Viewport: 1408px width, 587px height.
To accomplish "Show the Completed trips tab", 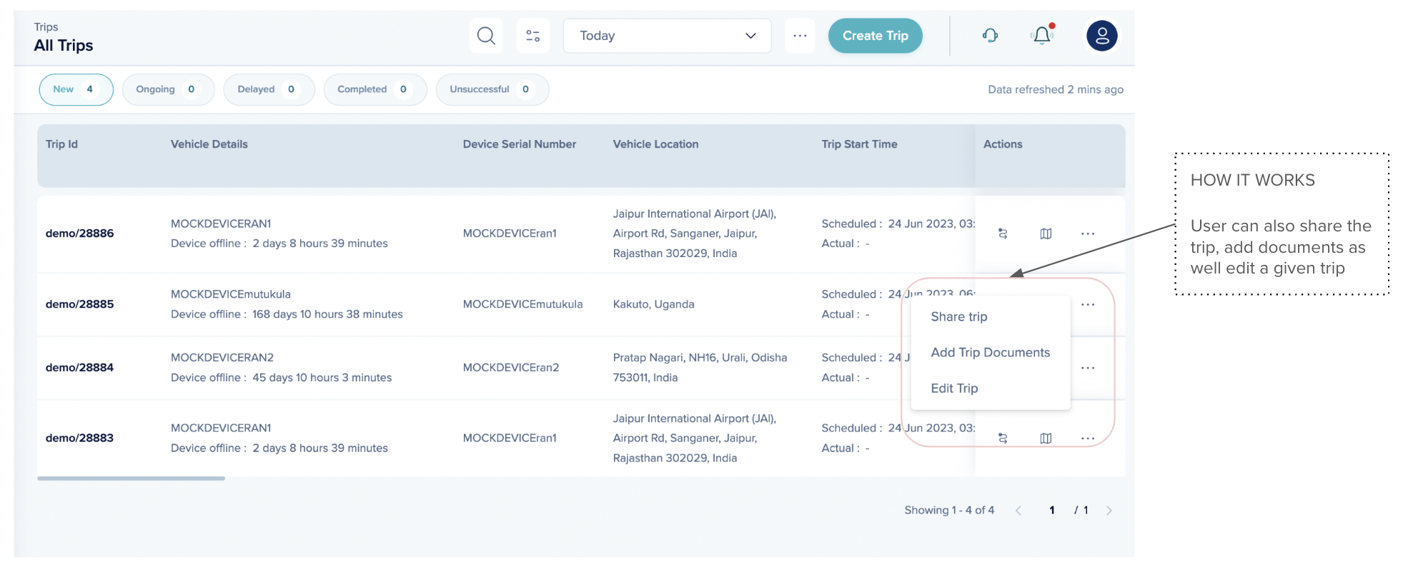I will click(375, 89).
